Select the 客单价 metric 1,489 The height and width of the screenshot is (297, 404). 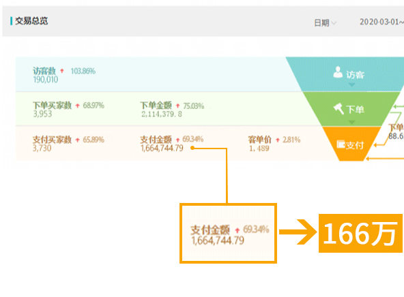point(259,148)
